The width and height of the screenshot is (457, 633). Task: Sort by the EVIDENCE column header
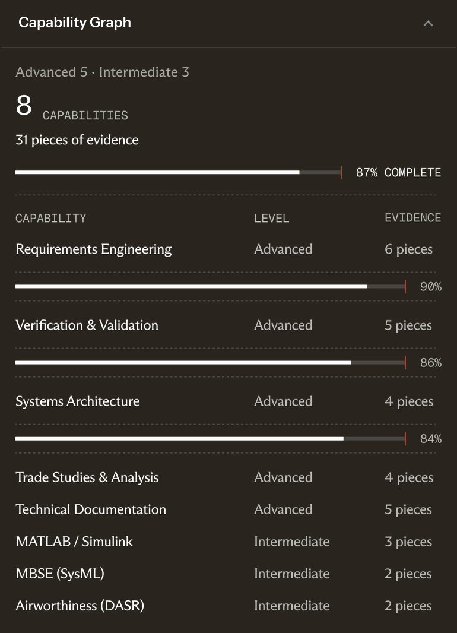(x=412, y=218)
